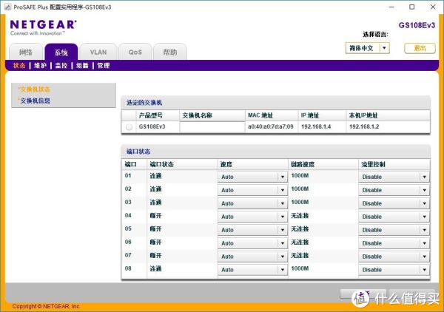Screen dimensions: 444x312
Task: Click the 交换机名称 column header
Action: (197, 115)
